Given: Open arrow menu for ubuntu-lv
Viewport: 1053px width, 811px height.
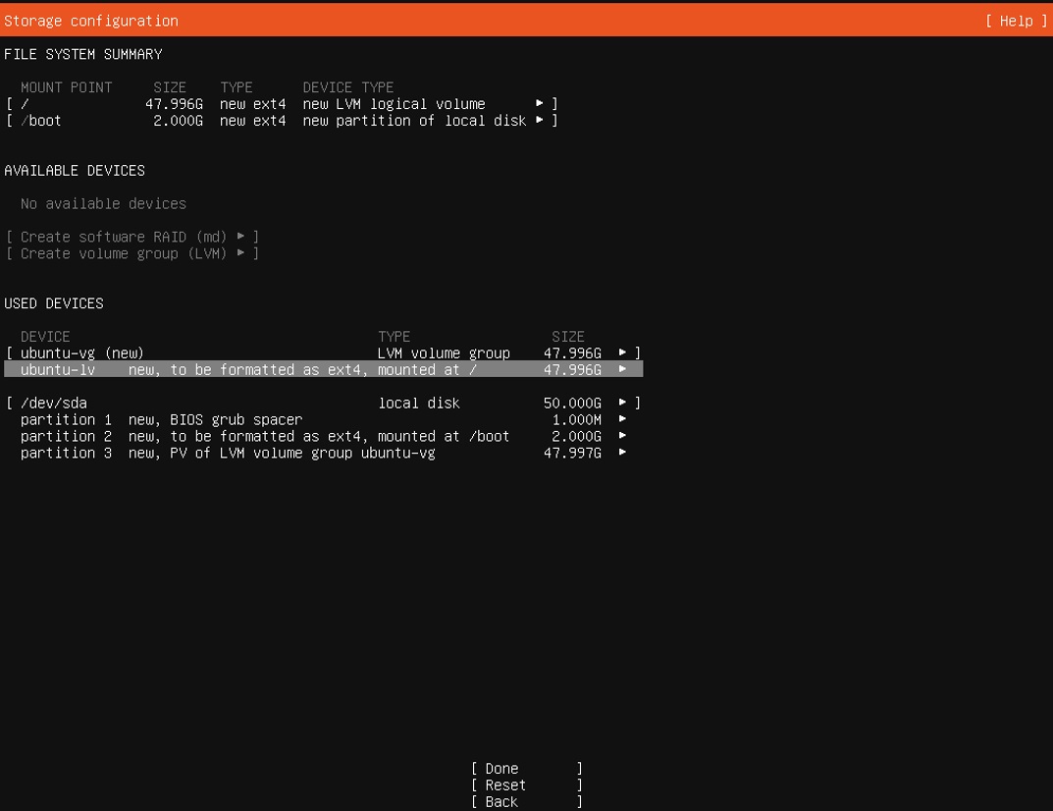Looking at the screenshot, I should tap(622, 369).
